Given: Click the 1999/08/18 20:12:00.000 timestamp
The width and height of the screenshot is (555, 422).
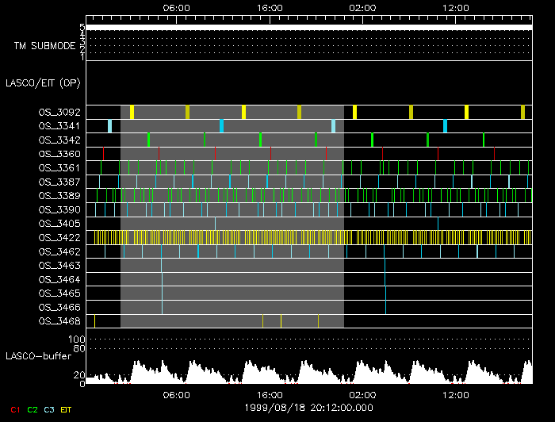Looking at the screenshot, I should pos(308,407).
